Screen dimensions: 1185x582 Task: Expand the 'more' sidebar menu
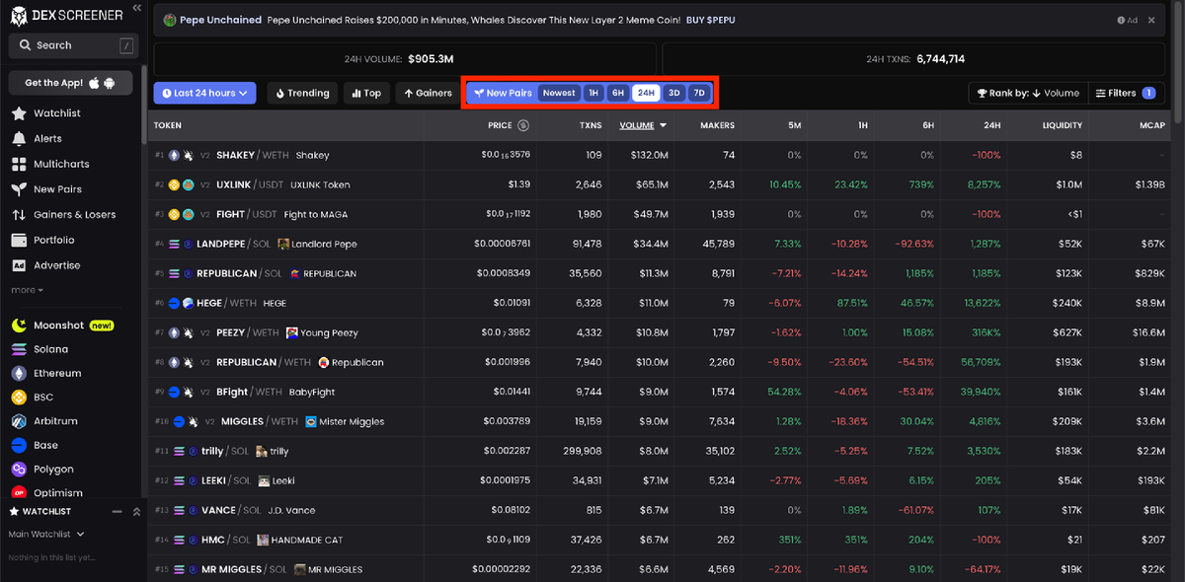pyautogui.click(x=27, y=290)
